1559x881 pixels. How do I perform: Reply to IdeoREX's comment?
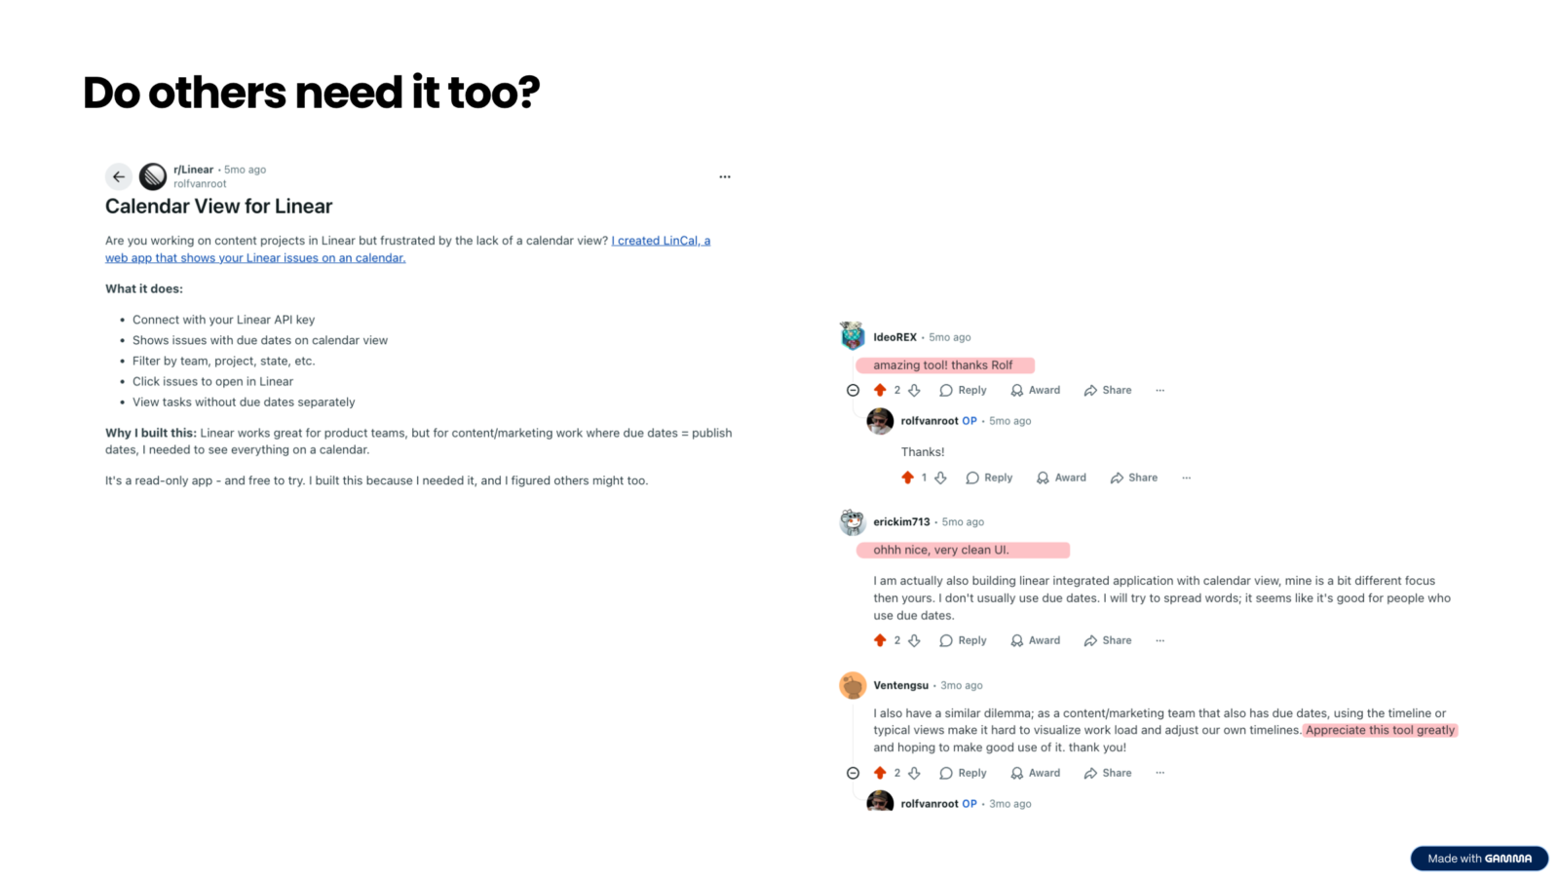[x=963, y=390]
